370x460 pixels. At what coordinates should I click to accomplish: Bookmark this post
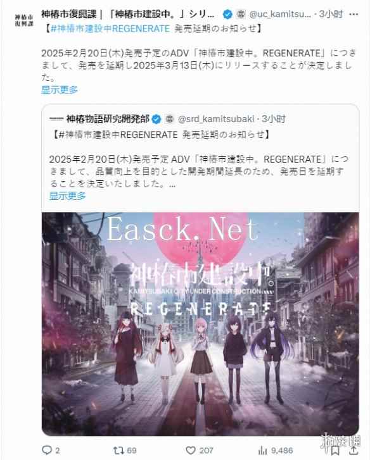tap(336, 451)
